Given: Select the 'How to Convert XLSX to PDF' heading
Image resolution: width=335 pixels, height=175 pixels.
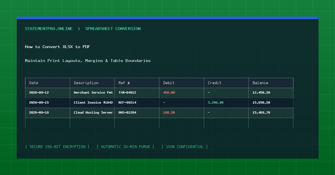Looking at the screenshot, I should point(58,47).
